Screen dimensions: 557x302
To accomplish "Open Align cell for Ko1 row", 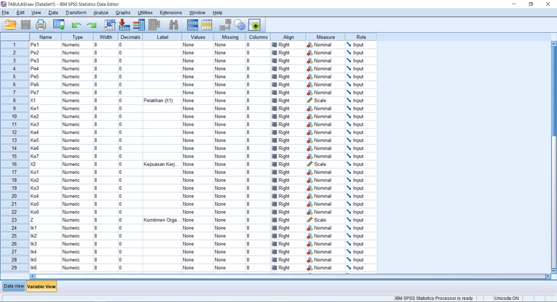I will tap(288, 172).
